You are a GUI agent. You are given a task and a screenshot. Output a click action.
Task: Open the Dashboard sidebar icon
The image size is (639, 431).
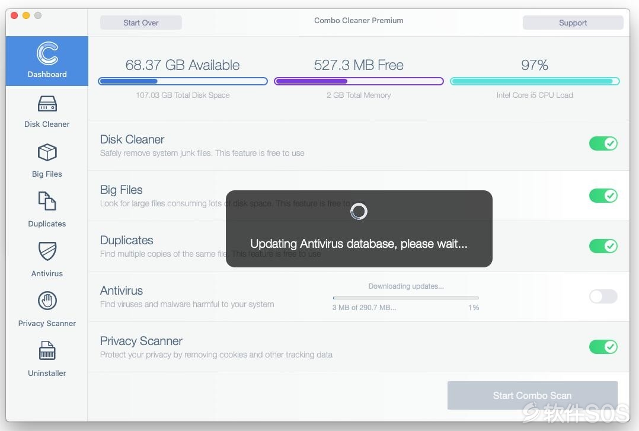point(47,53)
